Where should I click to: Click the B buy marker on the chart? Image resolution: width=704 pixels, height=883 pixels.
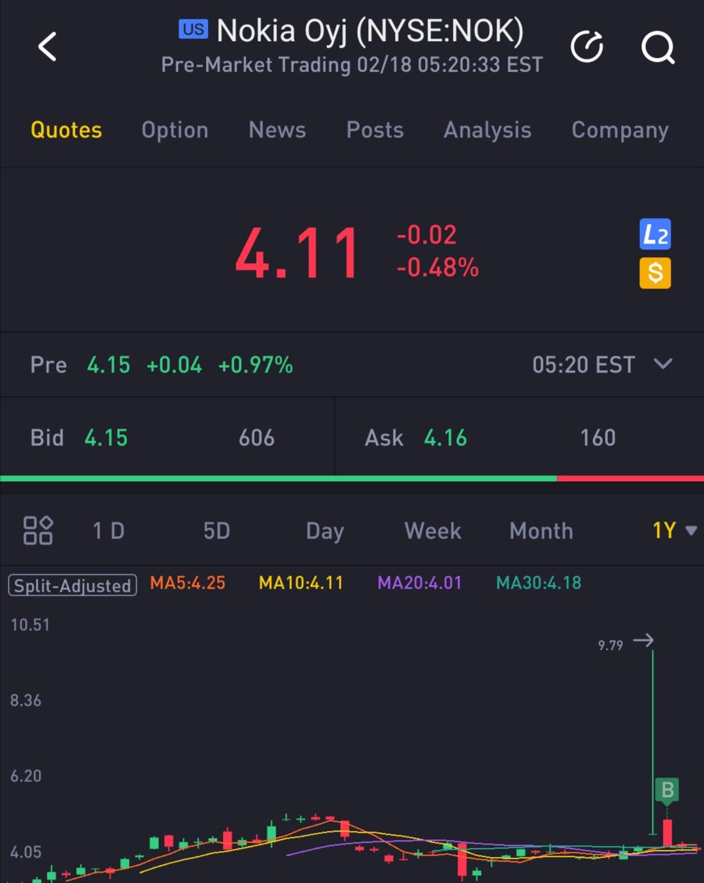(667, 790)
